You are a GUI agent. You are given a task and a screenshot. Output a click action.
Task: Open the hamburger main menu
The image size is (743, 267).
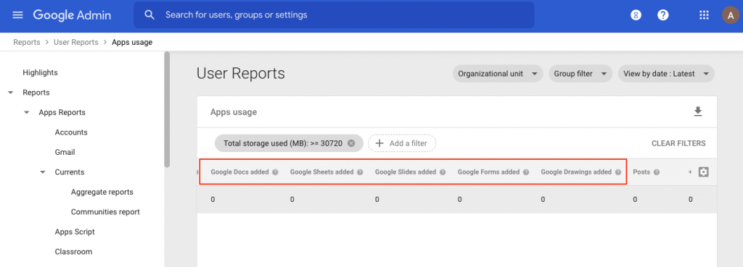[x=17, y=15]
